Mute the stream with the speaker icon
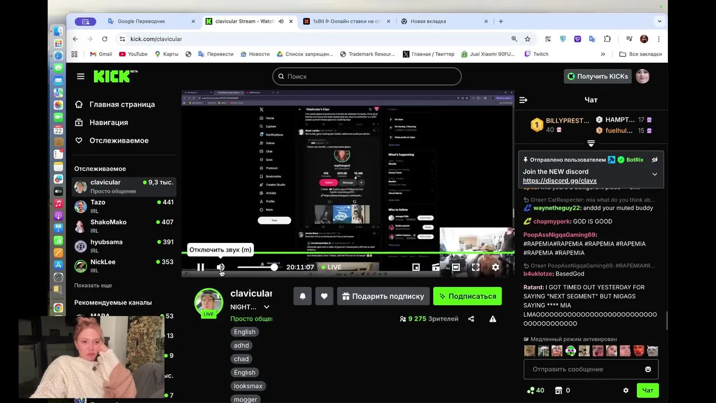This screenshot has height=403, width=716. pyautogui.click(x=220, y=267)
